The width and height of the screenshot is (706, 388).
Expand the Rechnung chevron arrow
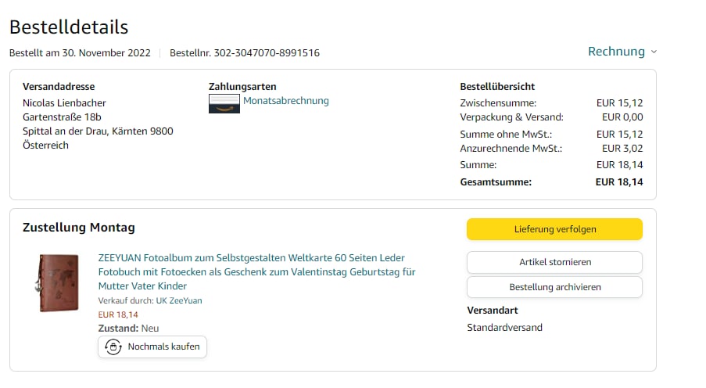click(654, 52)
